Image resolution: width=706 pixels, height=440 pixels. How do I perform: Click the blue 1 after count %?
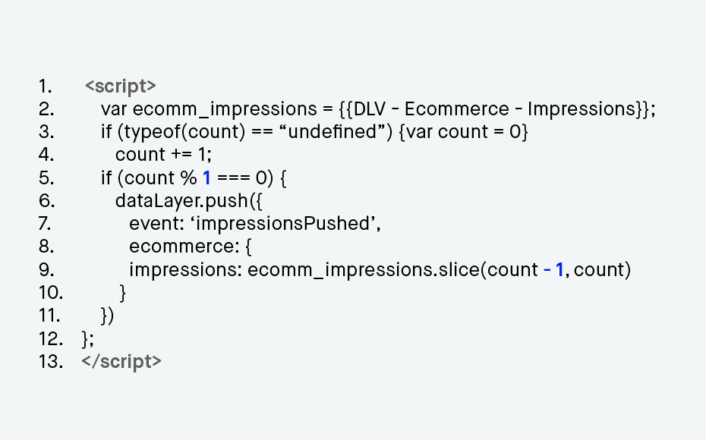coord(206,178)
